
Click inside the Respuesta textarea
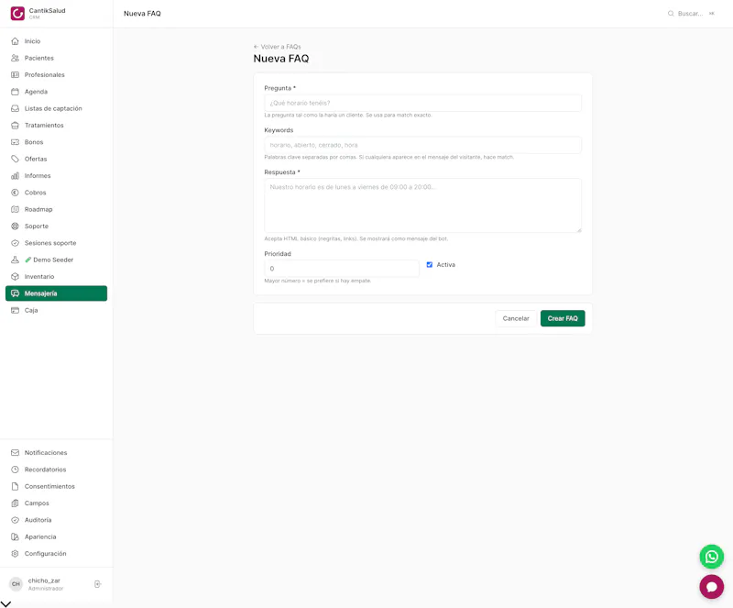tap(422, 205)
